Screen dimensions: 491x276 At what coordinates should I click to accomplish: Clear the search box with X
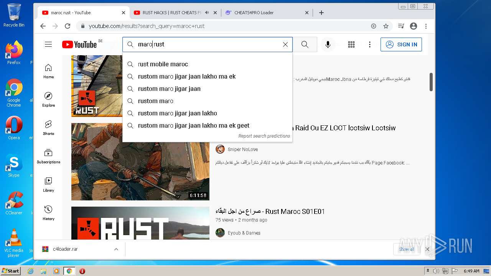point(285,44)
